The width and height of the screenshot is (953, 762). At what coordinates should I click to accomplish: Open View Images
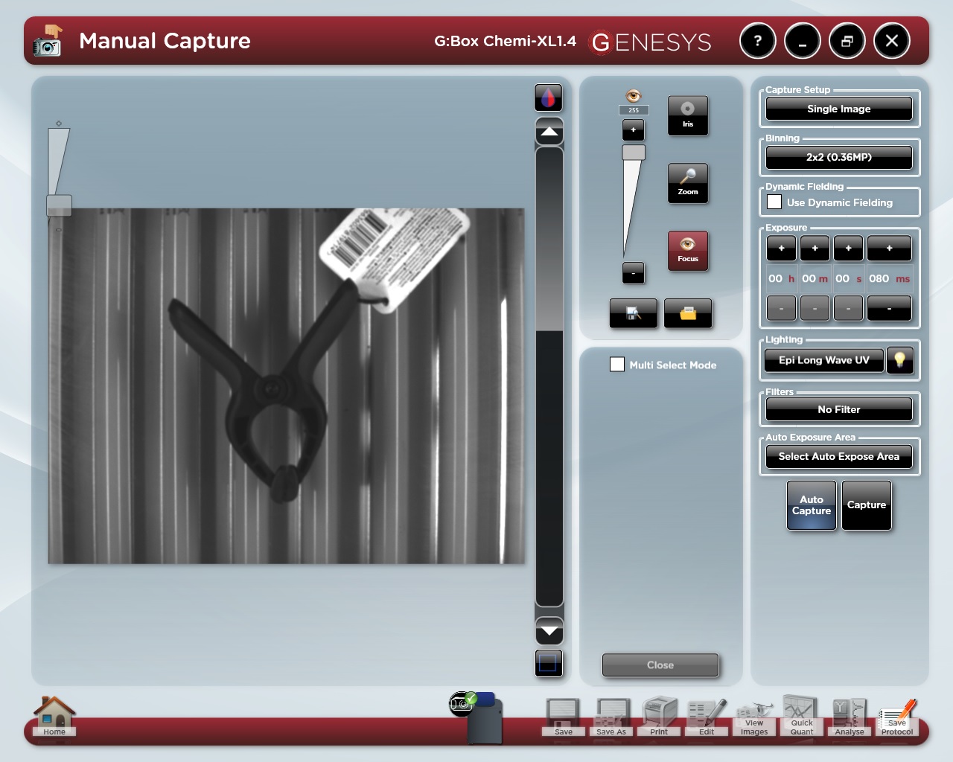coord(754,717)
